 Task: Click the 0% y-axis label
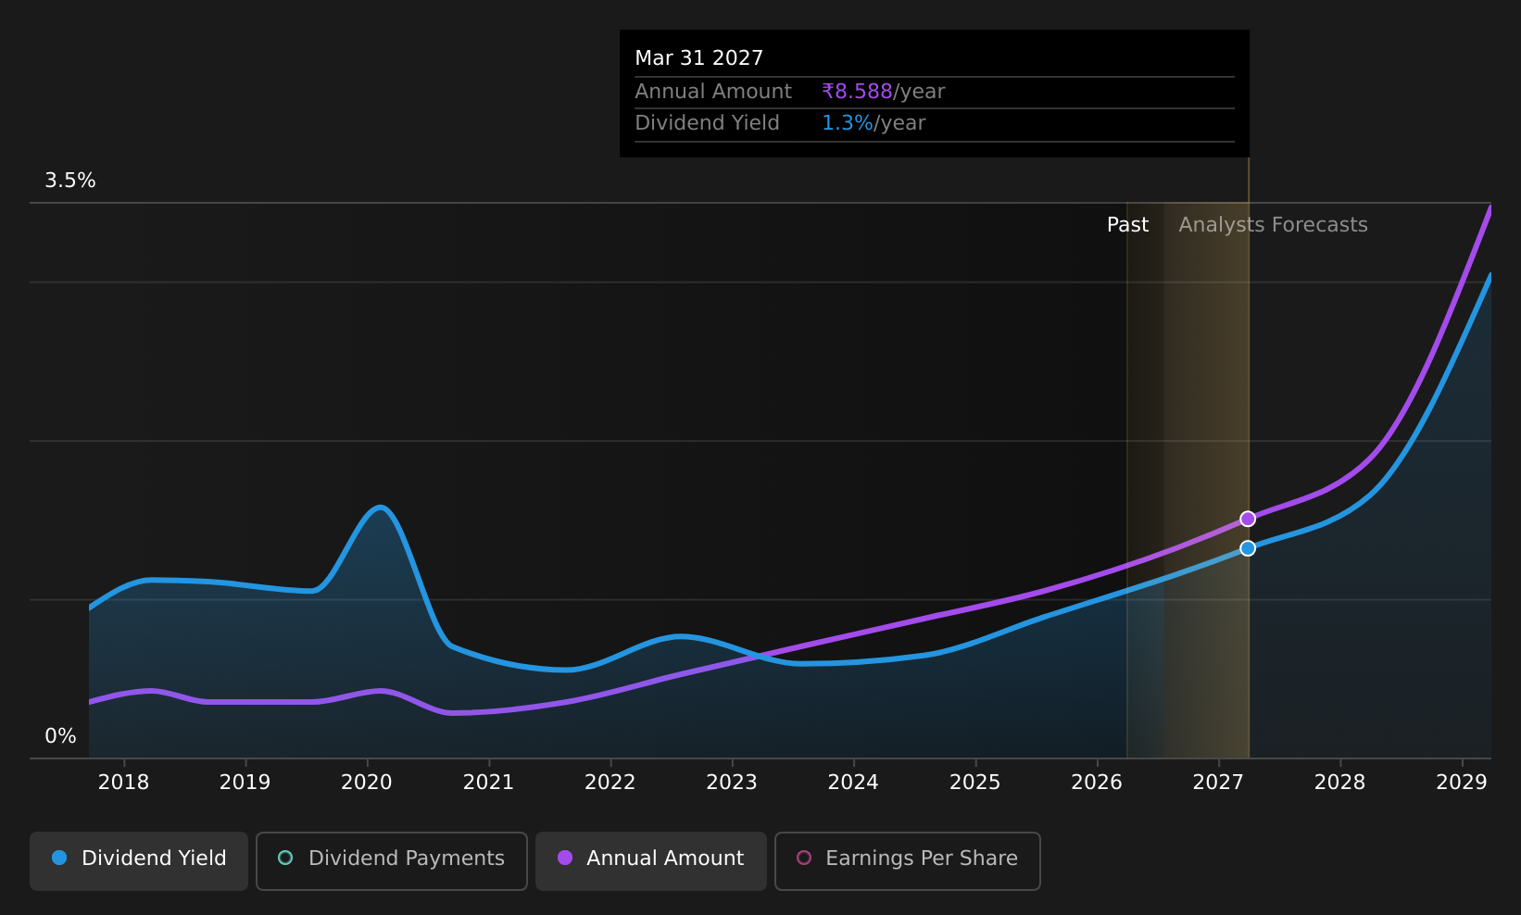click(61, 736)
